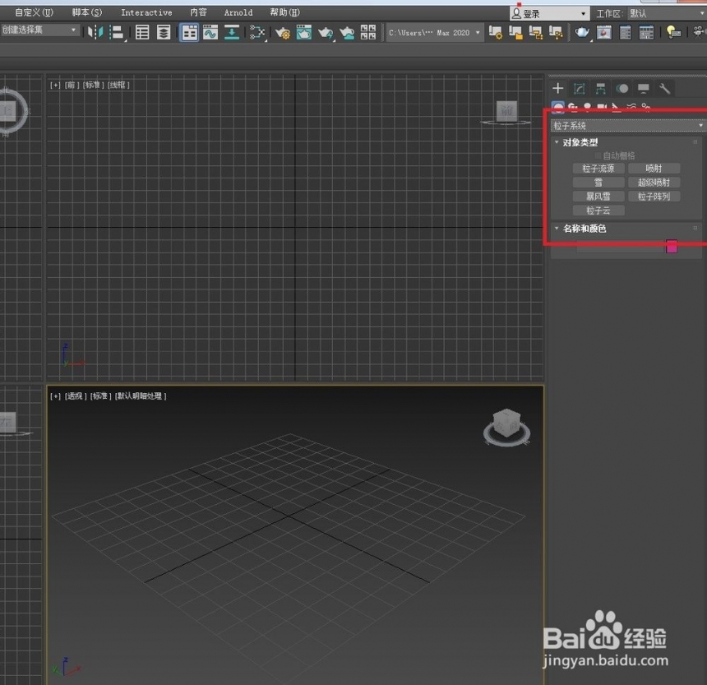Expand the 创建选择集 dropdown
This screenshot has height=685, width=707.
click(x=39, y=30)
